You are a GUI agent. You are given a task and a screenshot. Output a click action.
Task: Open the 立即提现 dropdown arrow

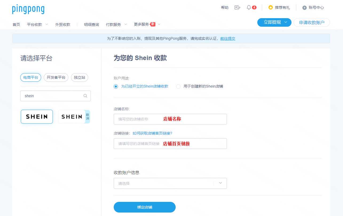[x=286, y=22]
